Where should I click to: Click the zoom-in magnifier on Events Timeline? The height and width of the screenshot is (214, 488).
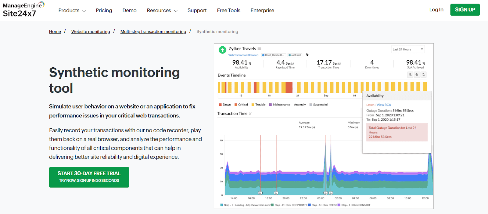coord(410,75)
